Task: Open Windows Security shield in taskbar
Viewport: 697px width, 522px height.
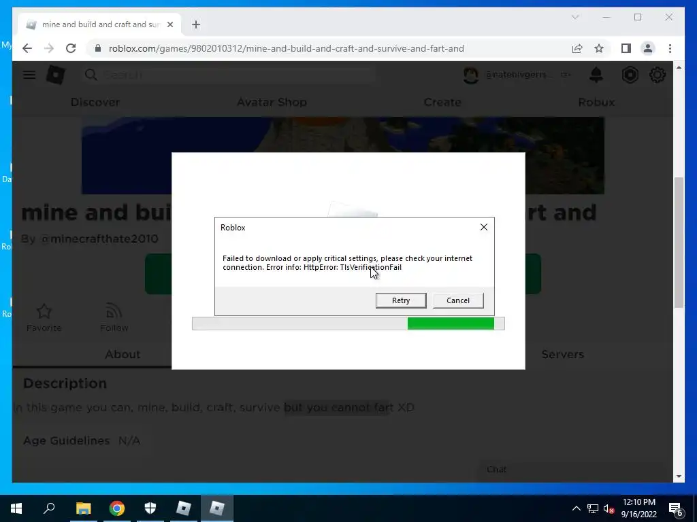Action: tap(150, 508)
